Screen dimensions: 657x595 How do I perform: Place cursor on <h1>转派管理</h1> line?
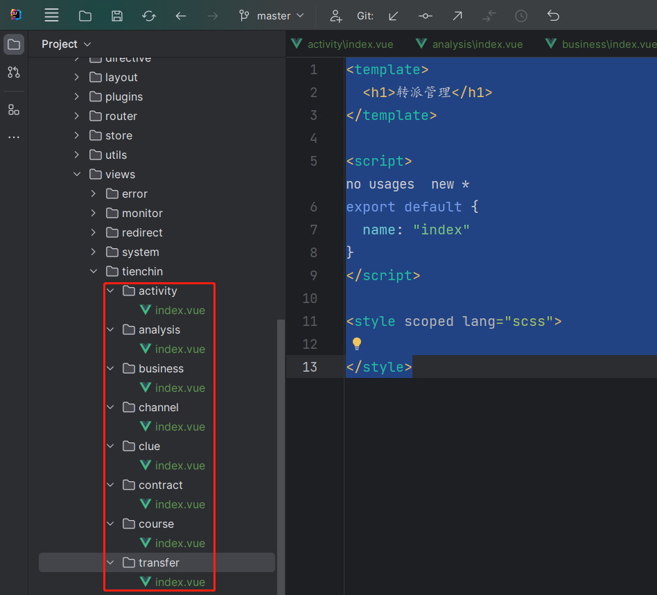(427, 92)
